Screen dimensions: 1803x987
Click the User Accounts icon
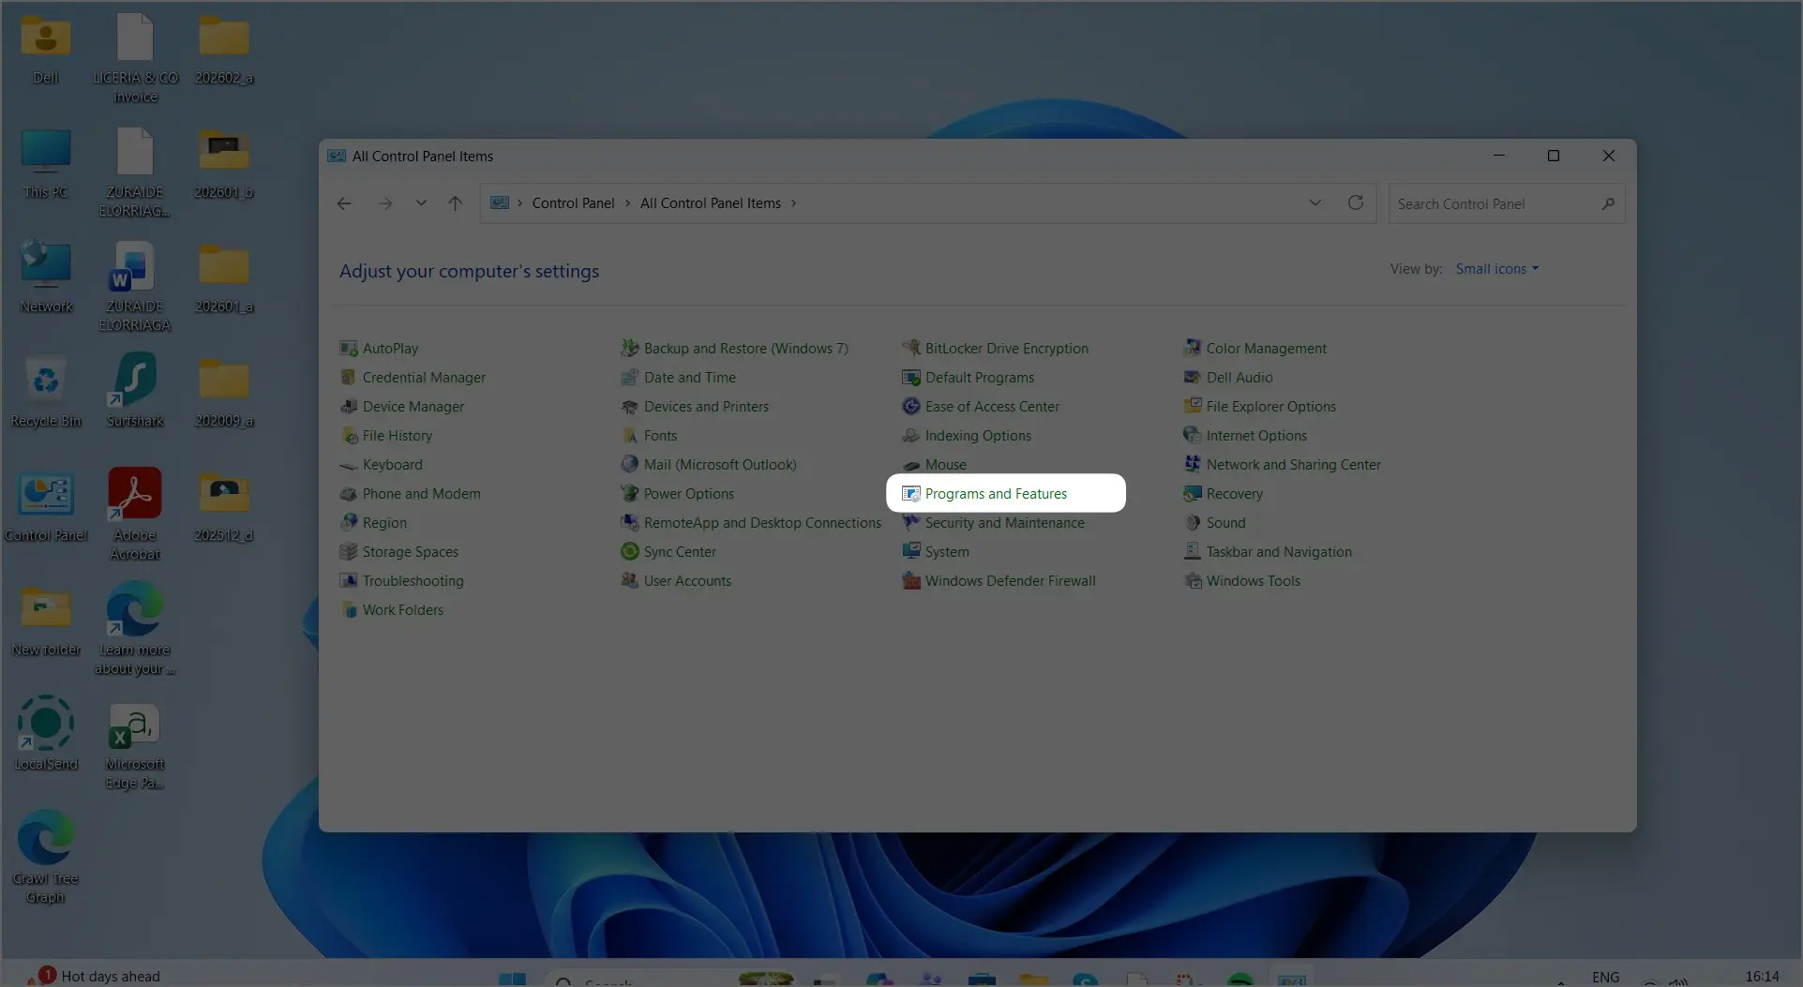click(629, 581)
